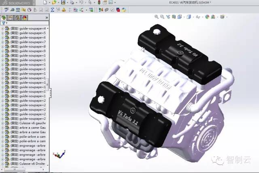Zoom to Fit in the view toolbar
The image size is (259, 173).
[156, 17]
